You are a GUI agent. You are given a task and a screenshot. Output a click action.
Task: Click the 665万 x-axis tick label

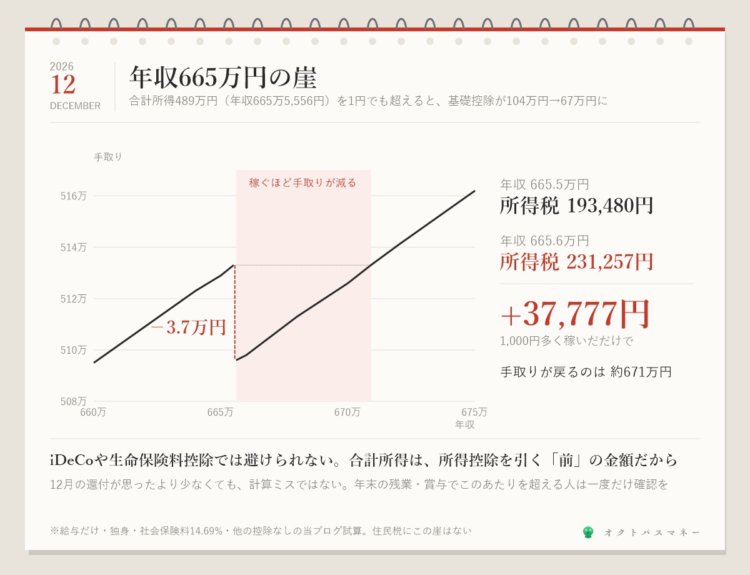click(220, 412)
